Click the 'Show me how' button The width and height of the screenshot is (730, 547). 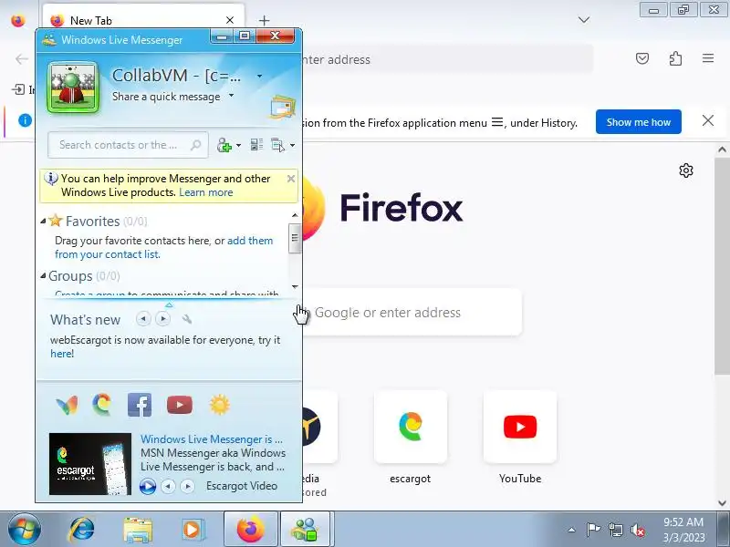[x=638, y=122]
